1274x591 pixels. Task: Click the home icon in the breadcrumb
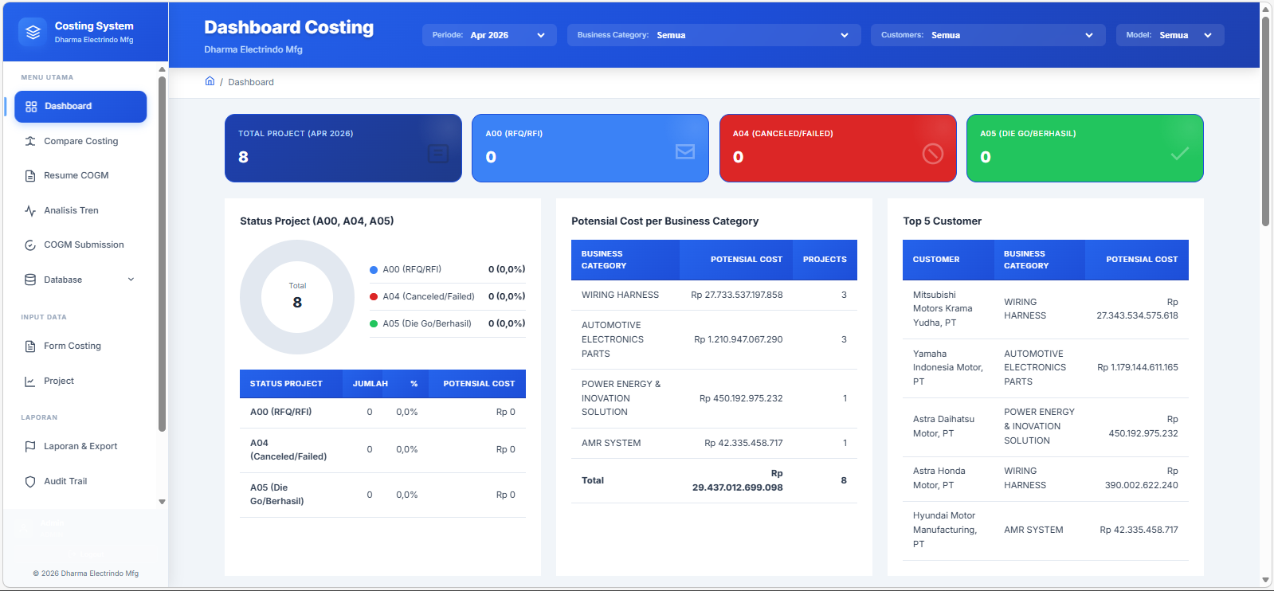pyautogui.click(x=210, y=81)
